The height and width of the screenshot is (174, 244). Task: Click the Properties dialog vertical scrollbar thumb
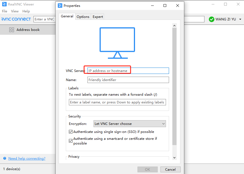tap(175, 87)
